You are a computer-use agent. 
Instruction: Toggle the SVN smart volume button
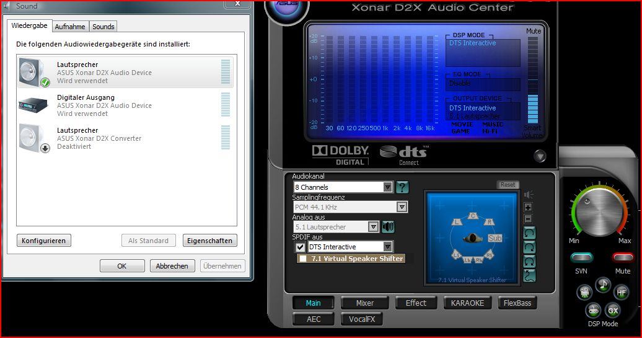coord(581,258)
